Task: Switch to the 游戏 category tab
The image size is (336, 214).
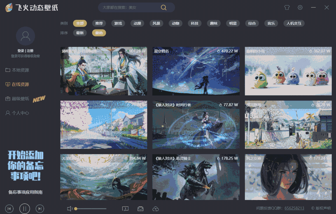Action: pos(118,23)
